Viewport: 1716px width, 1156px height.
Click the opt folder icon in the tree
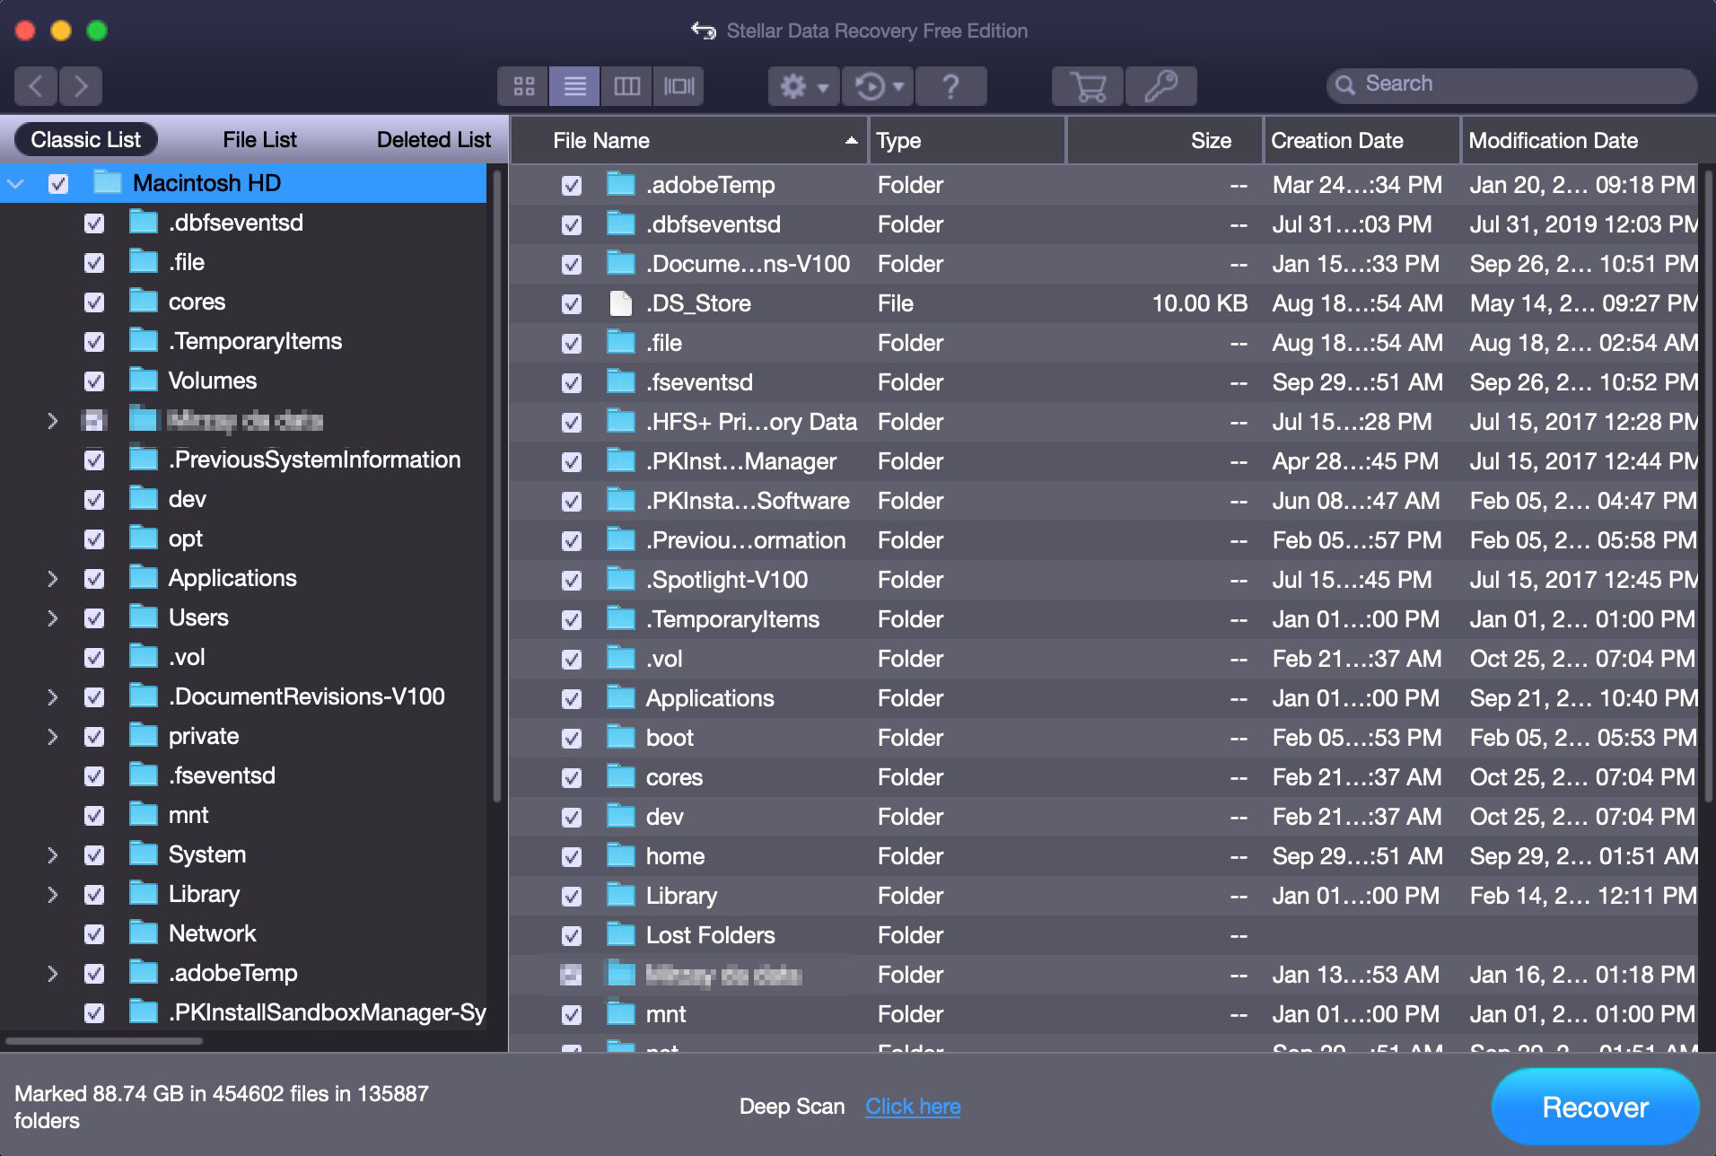tap(144, 538)
